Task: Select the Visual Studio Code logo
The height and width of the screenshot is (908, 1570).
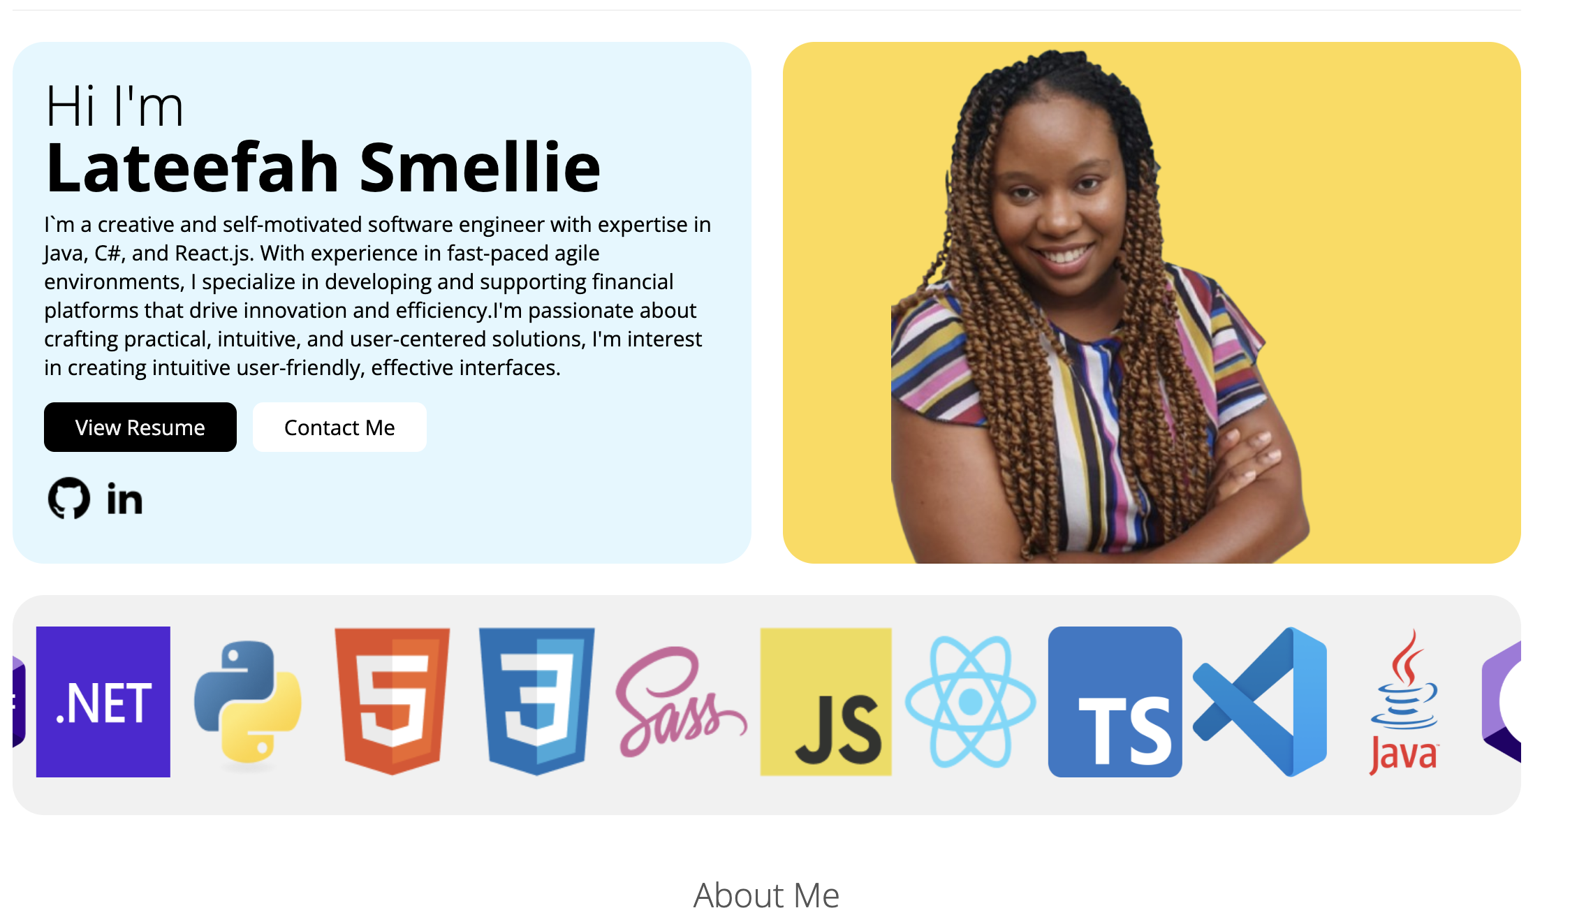Action: 1259,702
